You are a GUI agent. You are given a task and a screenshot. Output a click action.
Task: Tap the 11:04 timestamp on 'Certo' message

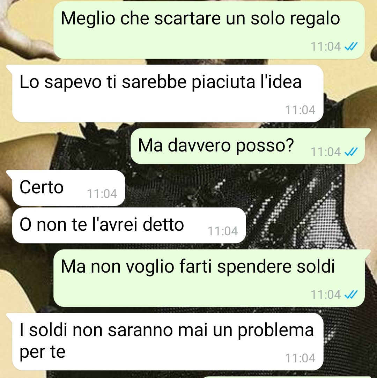(x=102, y=194)
